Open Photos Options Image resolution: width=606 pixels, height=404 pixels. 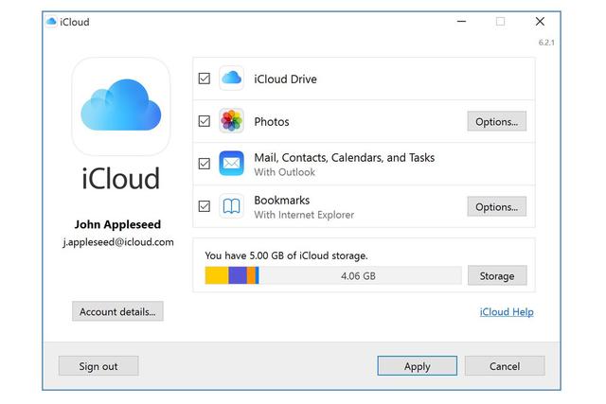click(x=496, y=121)
